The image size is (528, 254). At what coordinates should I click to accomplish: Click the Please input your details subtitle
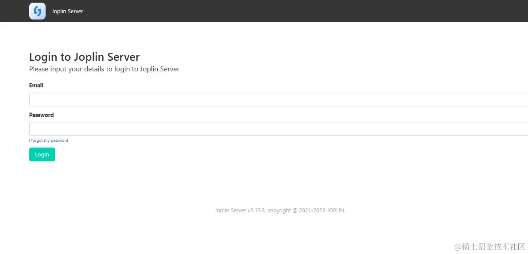[105, 69]
